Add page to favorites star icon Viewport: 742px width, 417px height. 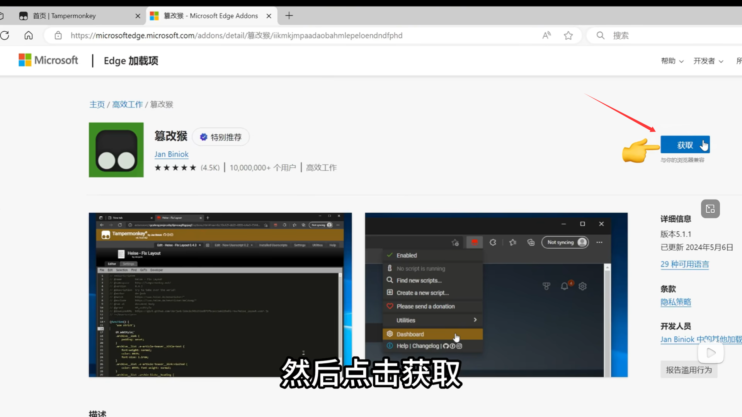(x=568, y=36)
